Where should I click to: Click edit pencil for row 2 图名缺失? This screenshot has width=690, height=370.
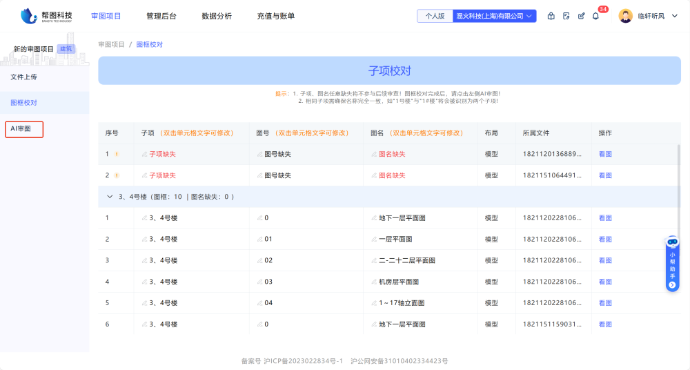pyautogui.click(x=374, y=175)
